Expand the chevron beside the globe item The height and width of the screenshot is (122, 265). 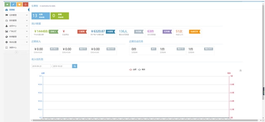pos(27,37)
